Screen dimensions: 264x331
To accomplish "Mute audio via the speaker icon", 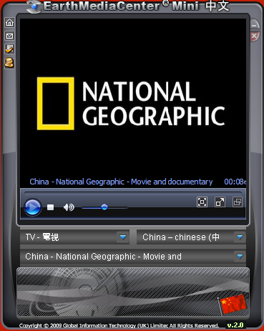I will point(69,207).
